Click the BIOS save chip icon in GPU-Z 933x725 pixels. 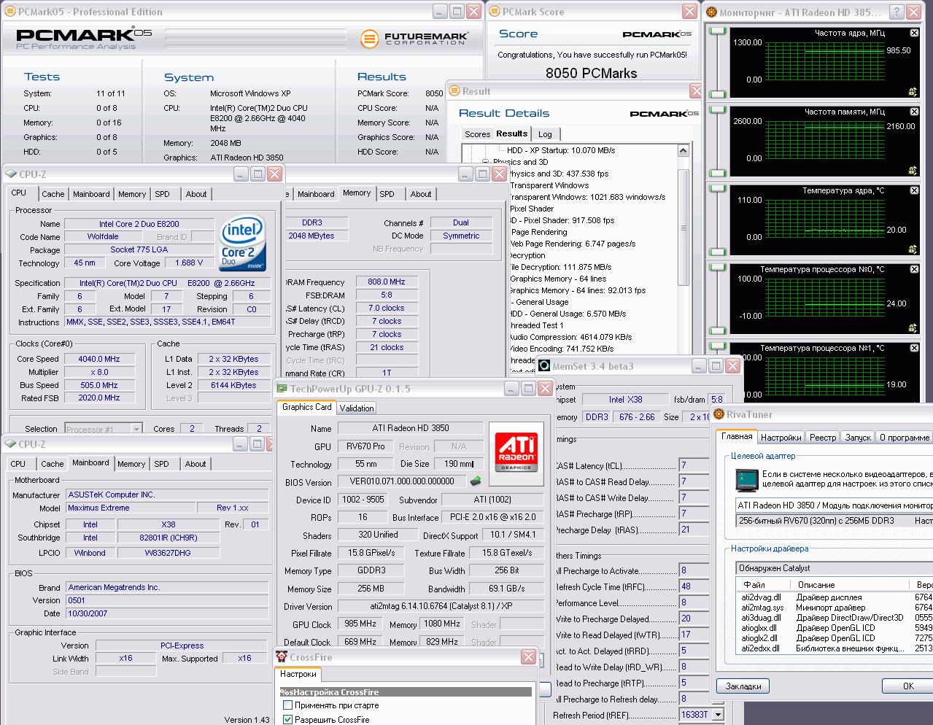476,481
